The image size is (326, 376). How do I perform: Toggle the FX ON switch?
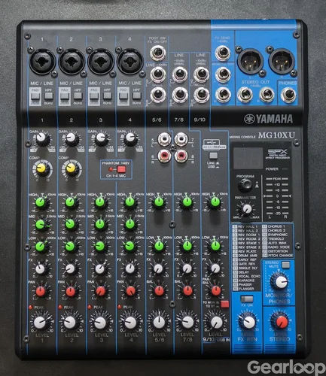click(x=247, y=299)
